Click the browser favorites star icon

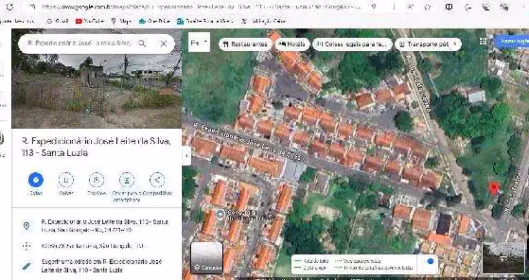pos(427,7)
